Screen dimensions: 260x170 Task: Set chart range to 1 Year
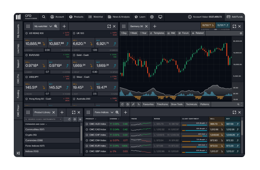[x=144, y=33]
